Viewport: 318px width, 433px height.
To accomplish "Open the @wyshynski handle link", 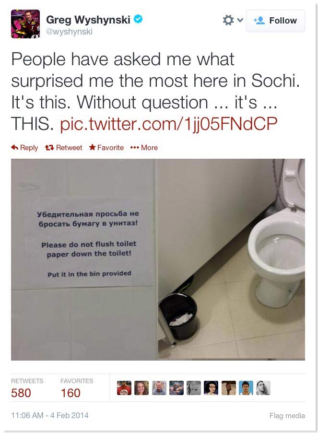I will 70,32.
